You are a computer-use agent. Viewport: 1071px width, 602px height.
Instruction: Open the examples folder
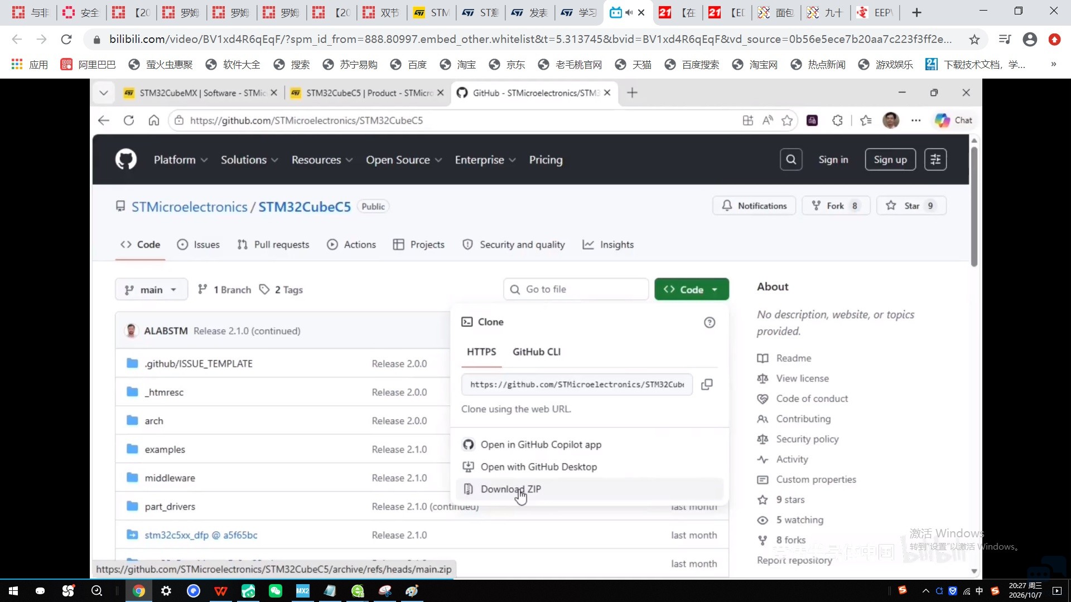[x=165, y=449]
